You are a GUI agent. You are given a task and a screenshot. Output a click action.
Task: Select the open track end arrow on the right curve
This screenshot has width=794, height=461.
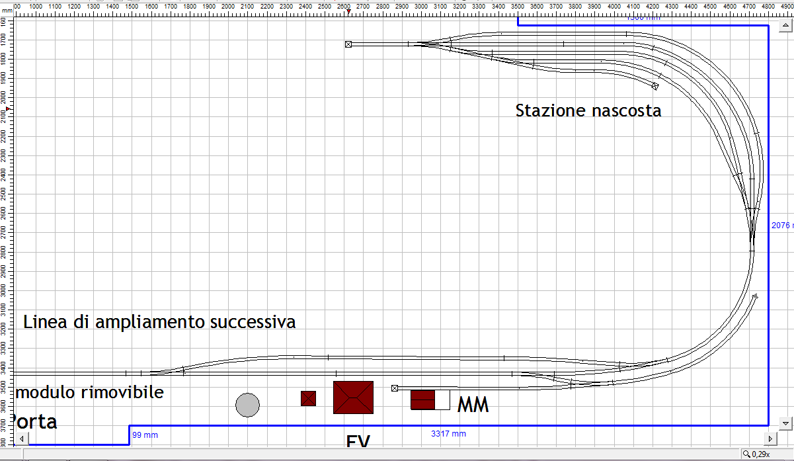[754, 297]
